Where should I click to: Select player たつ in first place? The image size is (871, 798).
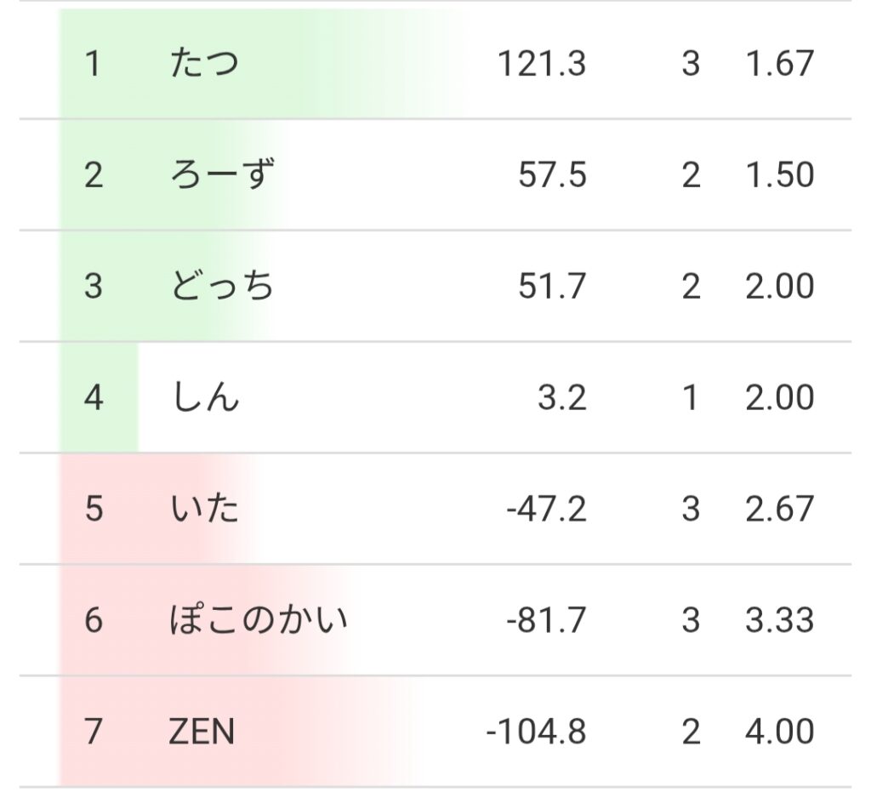click(x=204, y=64)
